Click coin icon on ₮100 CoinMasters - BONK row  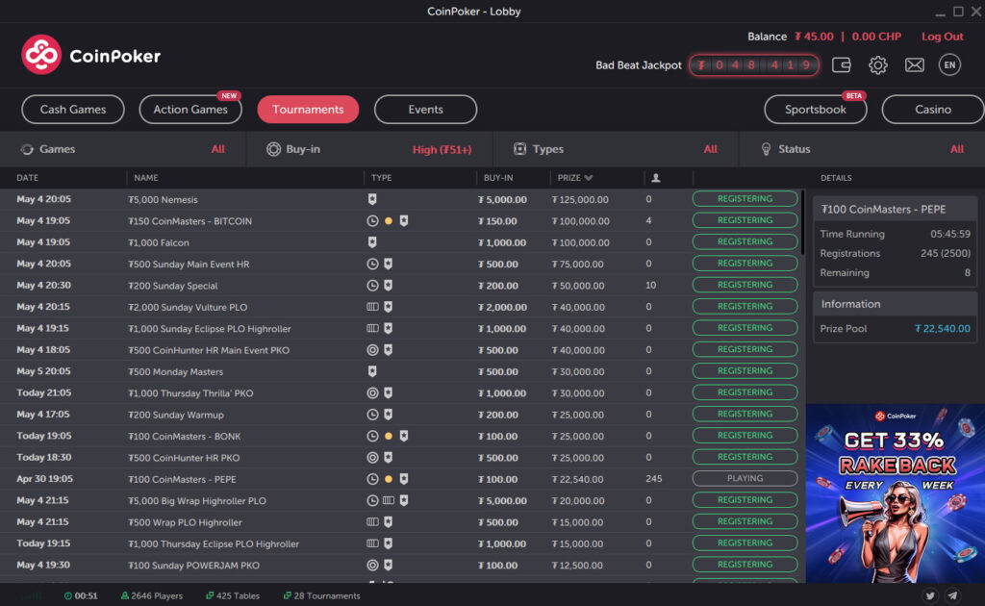click(389, 436)
